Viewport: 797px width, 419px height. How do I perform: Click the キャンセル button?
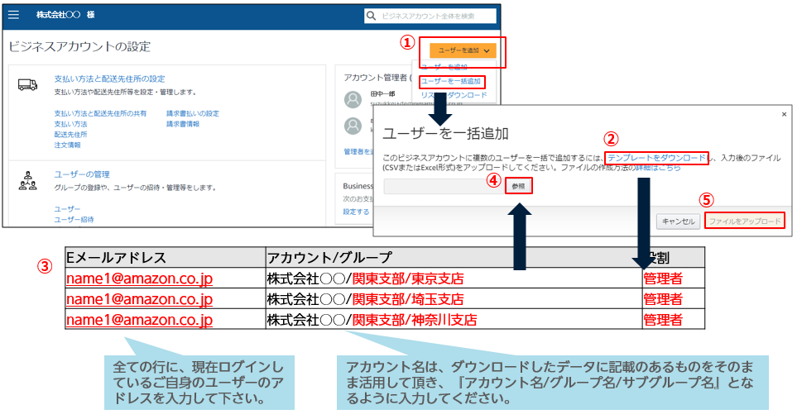[679, 221]
